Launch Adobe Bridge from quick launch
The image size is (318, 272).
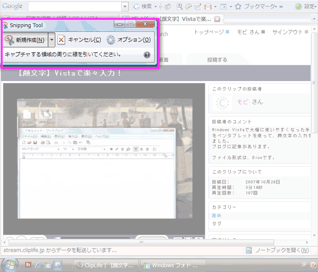click(x=28, y=265)
